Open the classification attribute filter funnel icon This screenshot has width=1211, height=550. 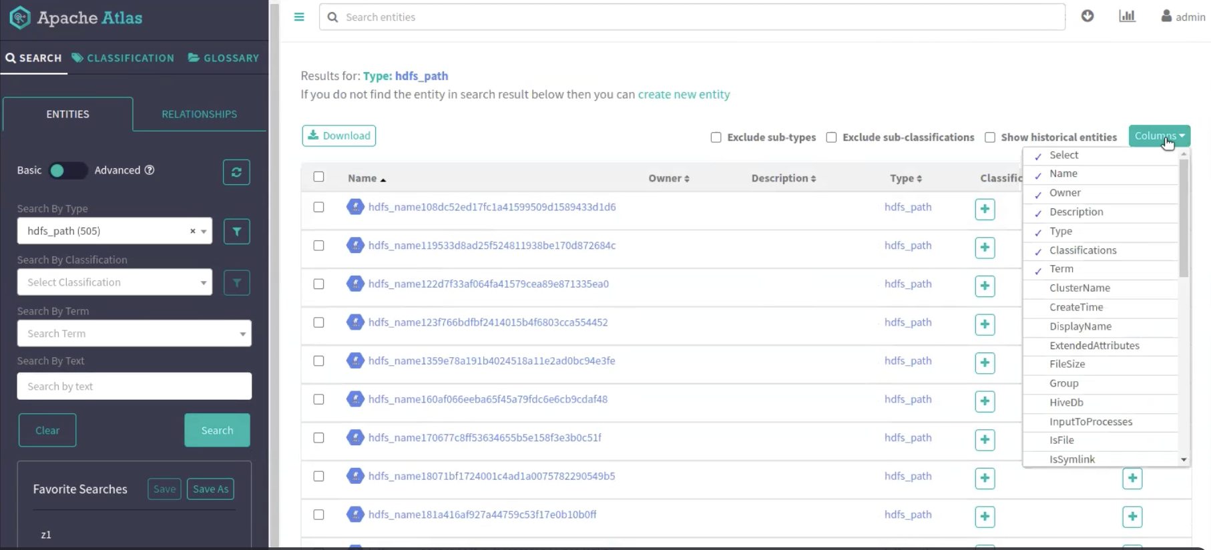(x=236, y=283)
